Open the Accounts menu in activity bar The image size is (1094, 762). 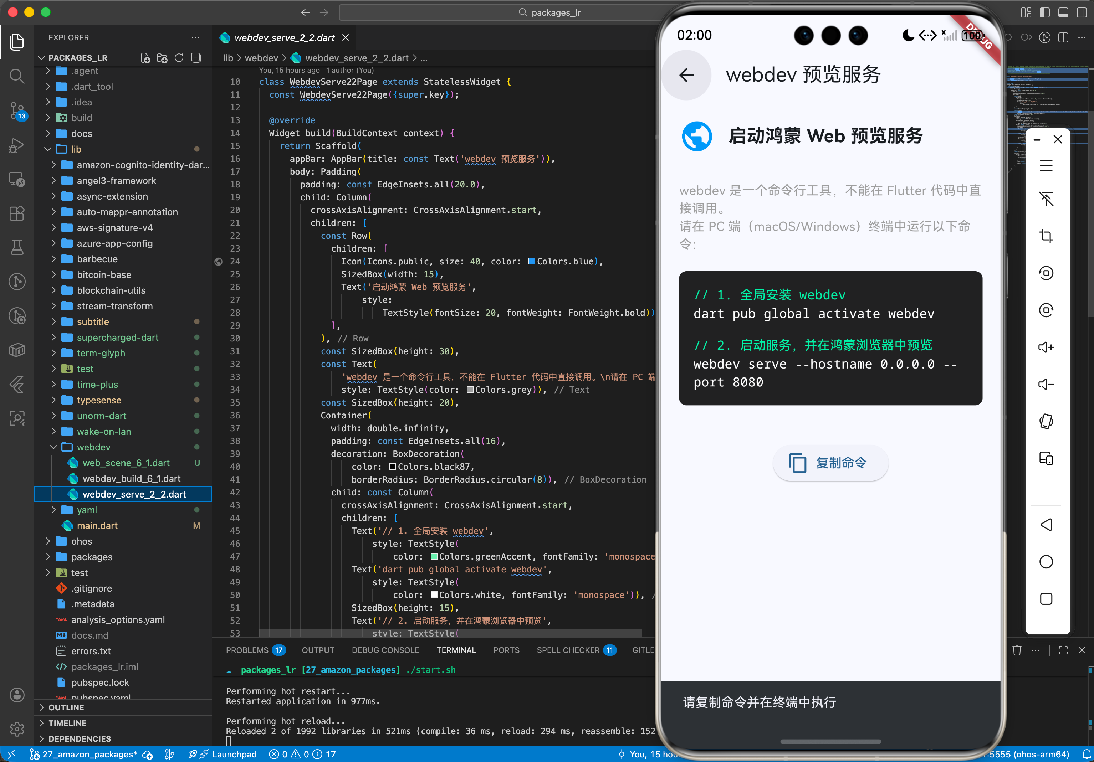(x=17, y=695)
